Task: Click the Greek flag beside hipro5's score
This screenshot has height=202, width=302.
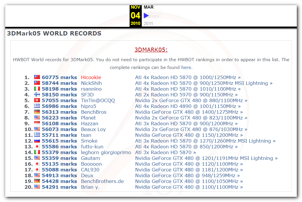Action: (37, 106)
